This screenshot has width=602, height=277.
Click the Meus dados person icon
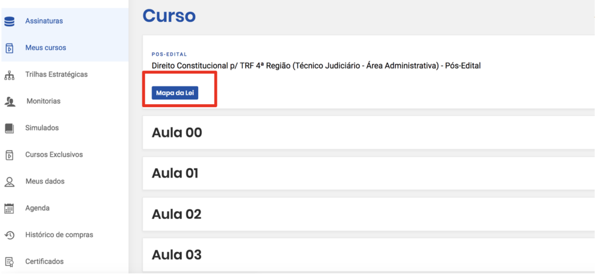9,182
